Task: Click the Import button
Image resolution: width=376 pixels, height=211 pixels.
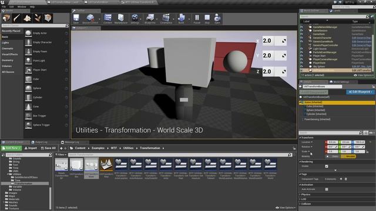Action: tap(31, 148)
